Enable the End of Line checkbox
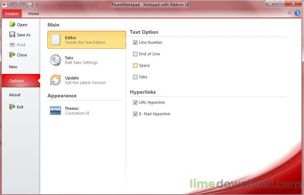 [135, 54]
